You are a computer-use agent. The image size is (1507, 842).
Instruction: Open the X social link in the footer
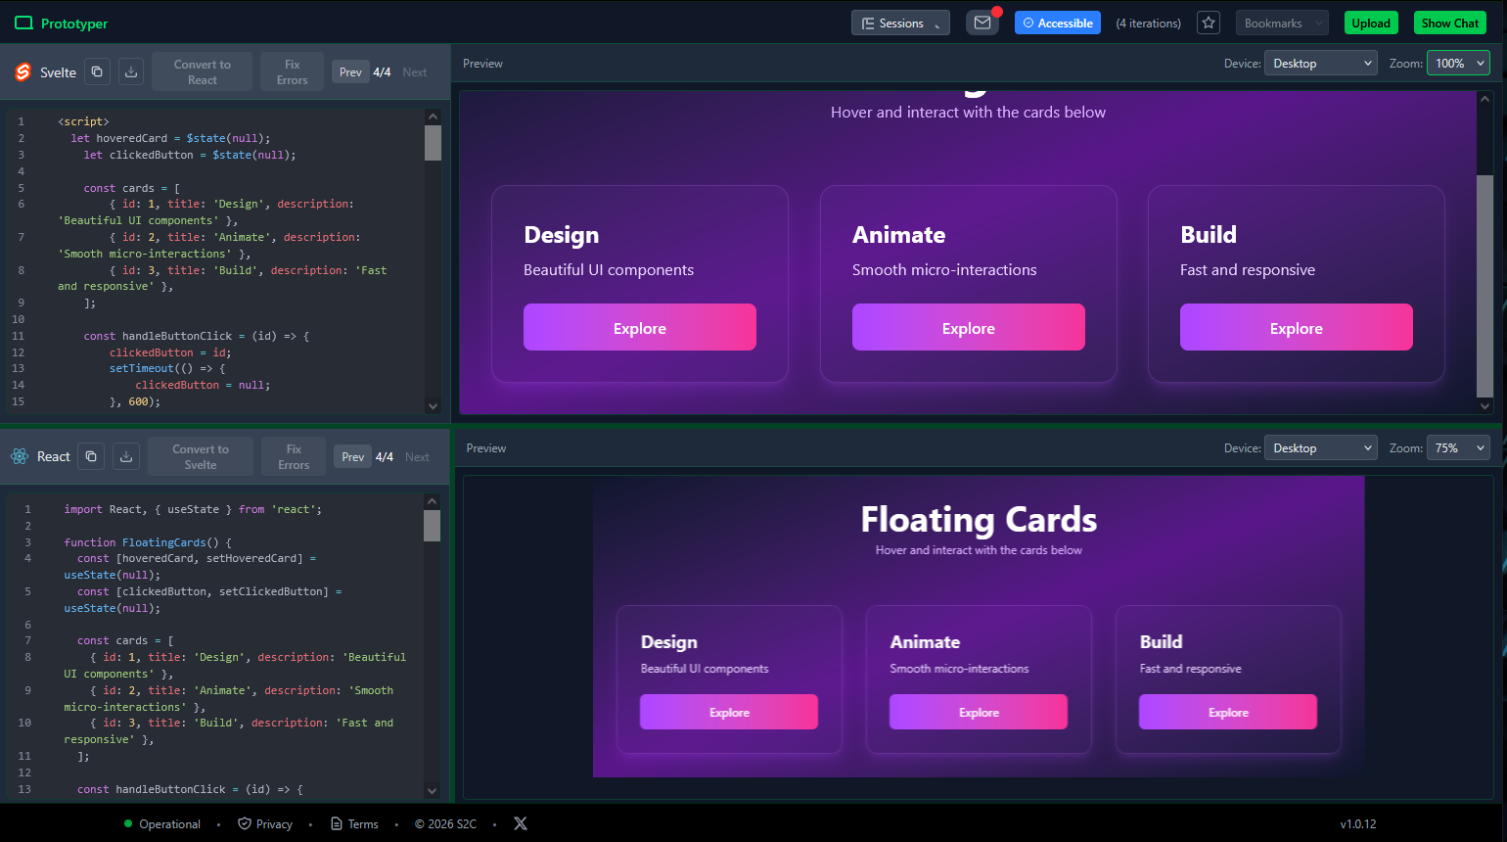point(520,823)
